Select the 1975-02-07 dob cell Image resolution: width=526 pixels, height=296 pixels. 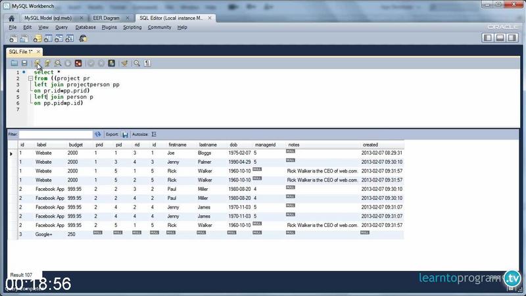[239, 153]
